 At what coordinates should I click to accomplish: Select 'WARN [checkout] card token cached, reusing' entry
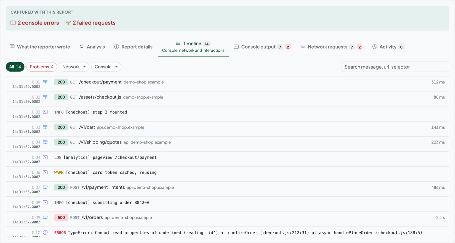(x=106, y=173)
